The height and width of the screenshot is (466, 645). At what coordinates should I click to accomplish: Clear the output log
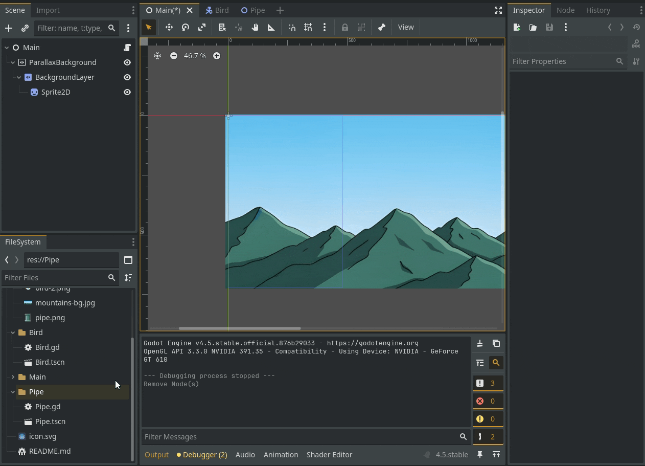pos(479,343)
